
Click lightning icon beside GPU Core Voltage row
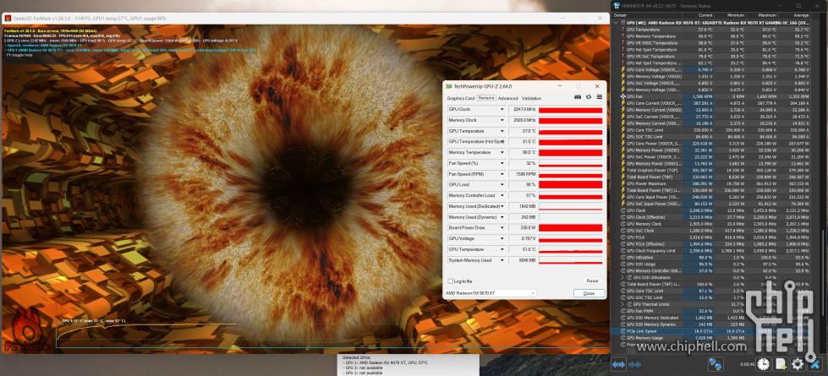coord(623,69)
